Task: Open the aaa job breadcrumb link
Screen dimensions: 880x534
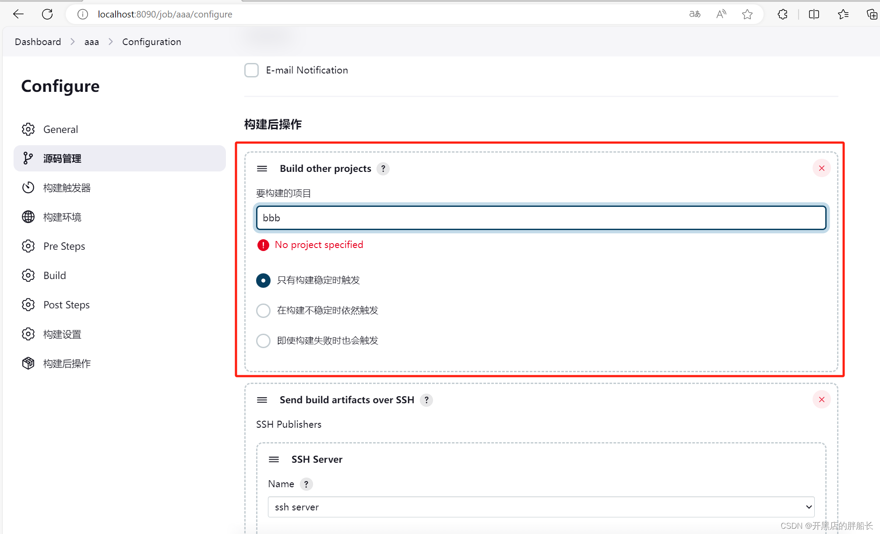Action: coord(92,42)
